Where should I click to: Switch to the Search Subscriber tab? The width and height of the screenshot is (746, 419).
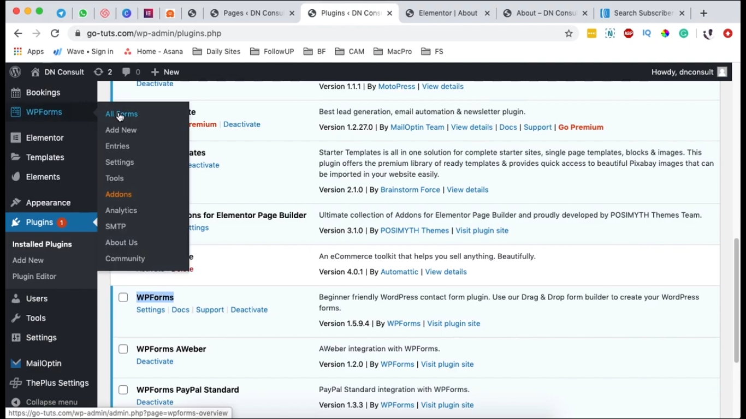(x=643, y=13)
